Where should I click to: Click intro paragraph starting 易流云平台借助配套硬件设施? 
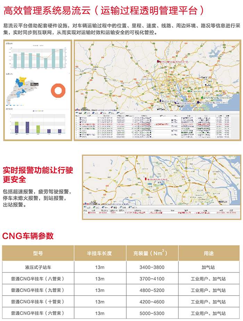(121, 29)
